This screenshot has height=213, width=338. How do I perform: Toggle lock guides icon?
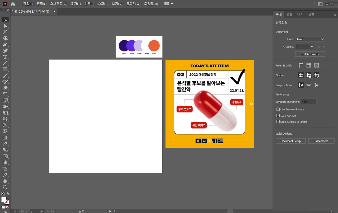pyautogui.click(x=309, y=75)
